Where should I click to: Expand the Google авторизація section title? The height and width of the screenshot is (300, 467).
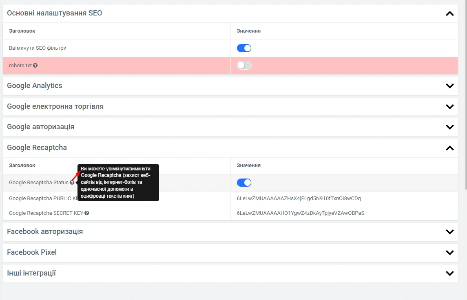(40, 127)
